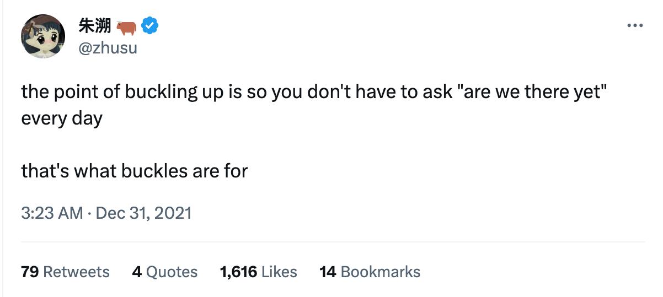The height and width of the screenshot is (297, 663).
Task: Click the word "Retweets" label
Action: 76,272
